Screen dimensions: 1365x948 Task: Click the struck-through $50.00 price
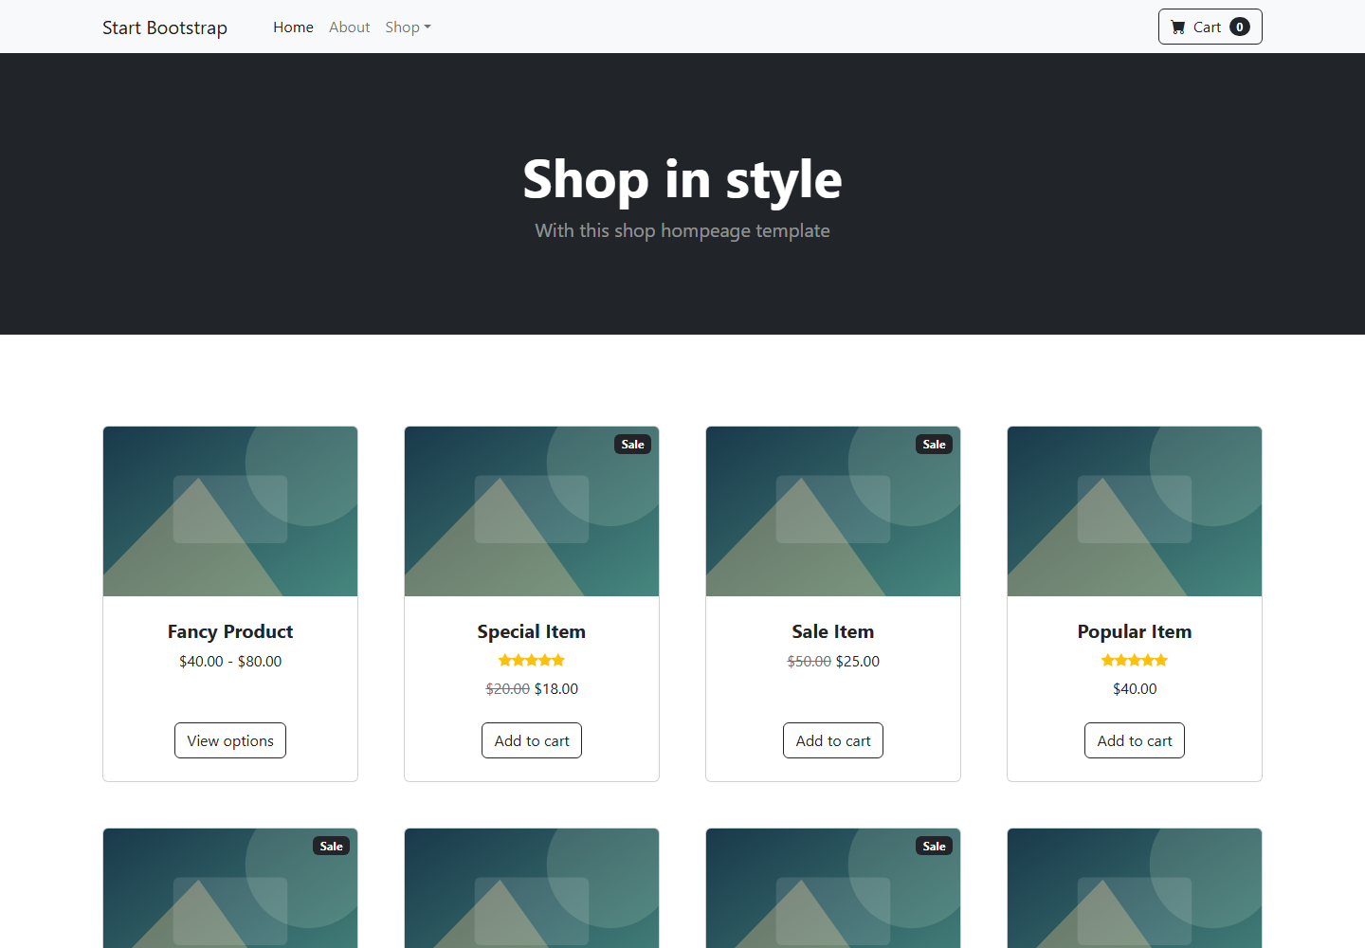click(810, 661)
